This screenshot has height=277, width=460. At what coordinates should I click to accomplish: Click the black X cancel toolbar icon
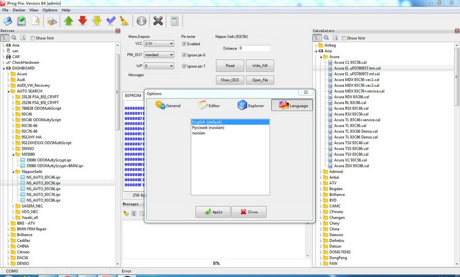pyautogui.click(x=158, y=21)
